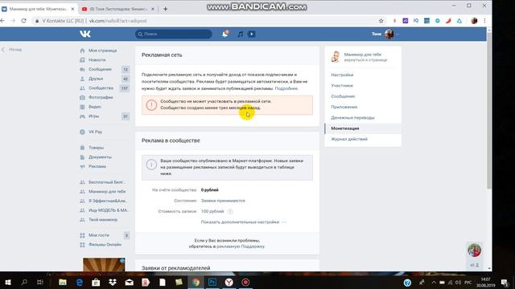This screenshot has width=515, height=289.
Task: Open the Mail app in taskbar
Action: click(129, 282)
